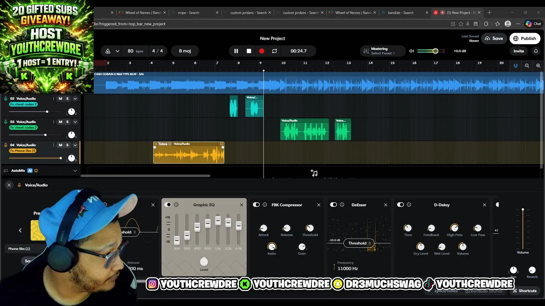Viewport: 545px width, 306px height.
Task: Stop playback with the square stop button
Action: coord(249,51)
